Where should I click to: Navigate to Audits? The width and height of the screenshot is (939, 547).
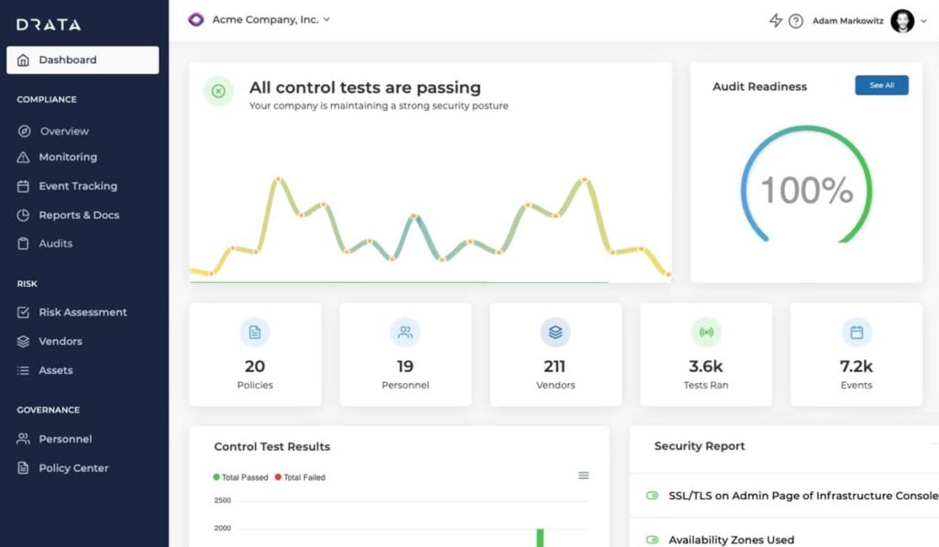56,244
